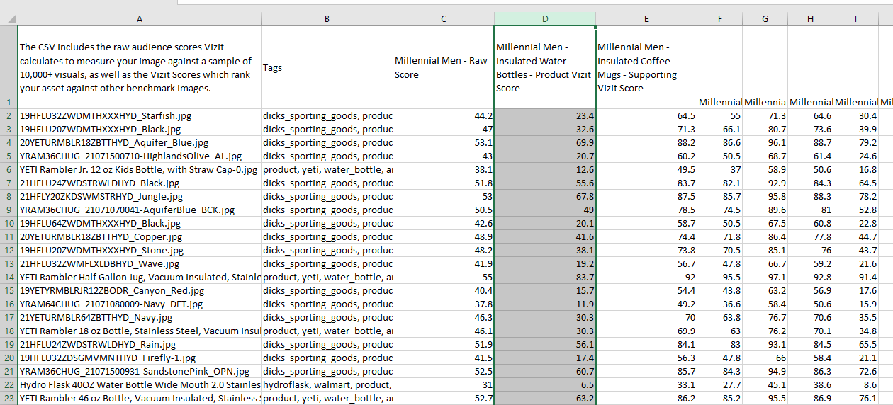Click value 8.6 in column I
The image size is (893, 405).
click(x=855, y=384)
